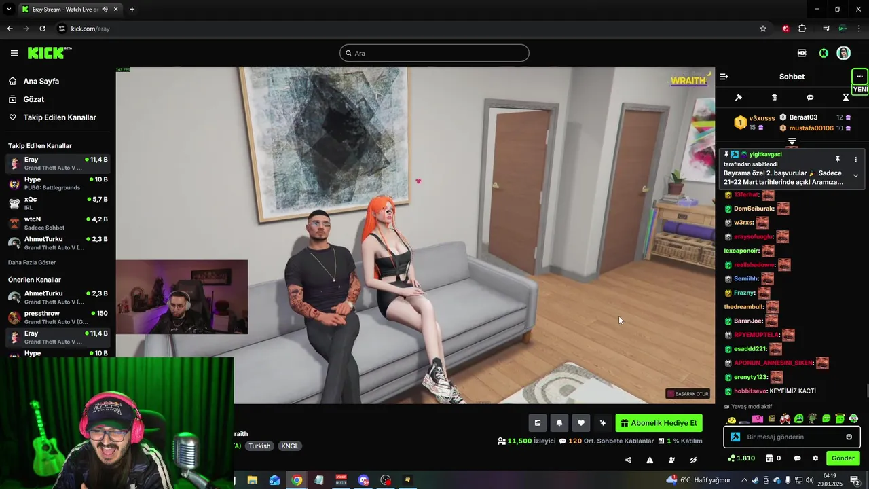The image size is (869, 489).
Task: Bookmark this page with star icon
Action: point(763,29)
